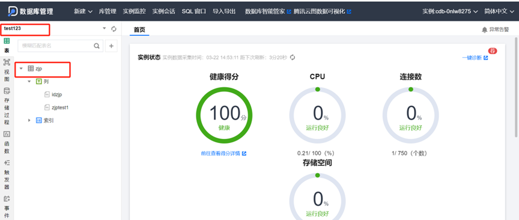Open the Triggers sidebar icon
This screenshot has width=519, height=220.
click(7, 175)
